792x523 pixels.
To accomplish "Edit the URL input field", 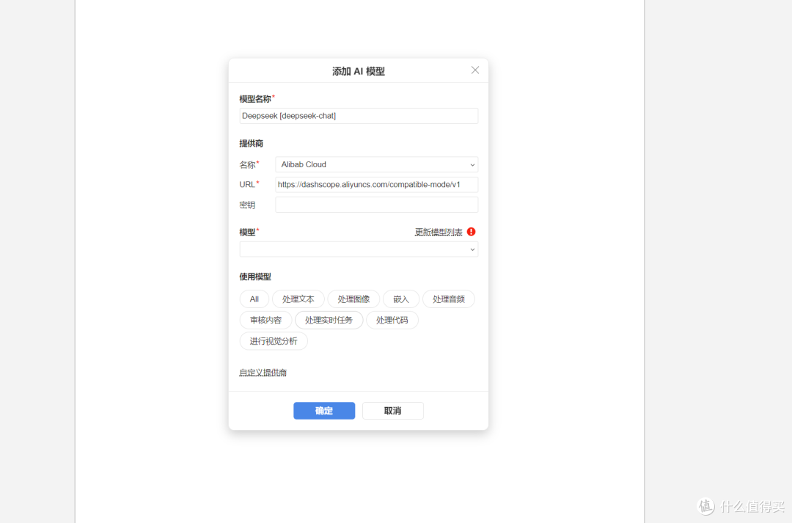I will tap(376, 184).
